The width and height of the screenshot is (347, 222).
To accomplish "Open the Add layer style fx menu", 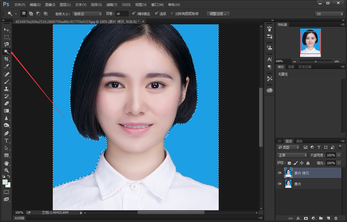I will pyautogui.click(x=298, y=218).
